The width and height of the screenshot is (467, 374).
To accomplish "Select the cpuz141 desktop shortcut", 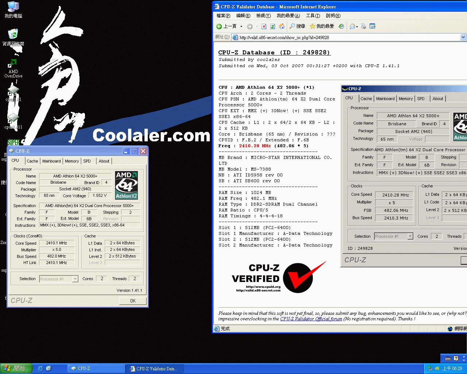I will (13, 93).
